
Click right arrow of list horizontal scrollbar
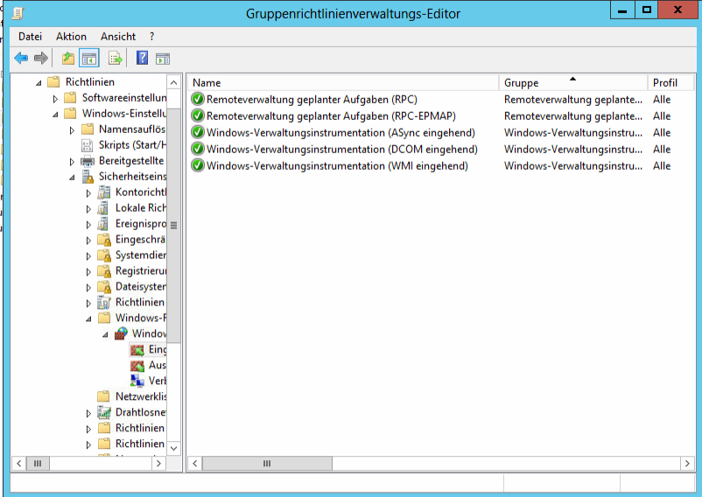684,464
